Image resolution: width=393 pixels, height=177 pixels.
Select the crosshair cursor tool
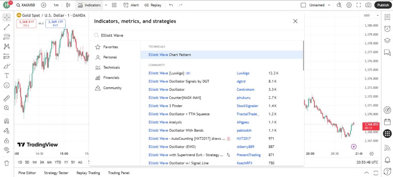[7, 17]
